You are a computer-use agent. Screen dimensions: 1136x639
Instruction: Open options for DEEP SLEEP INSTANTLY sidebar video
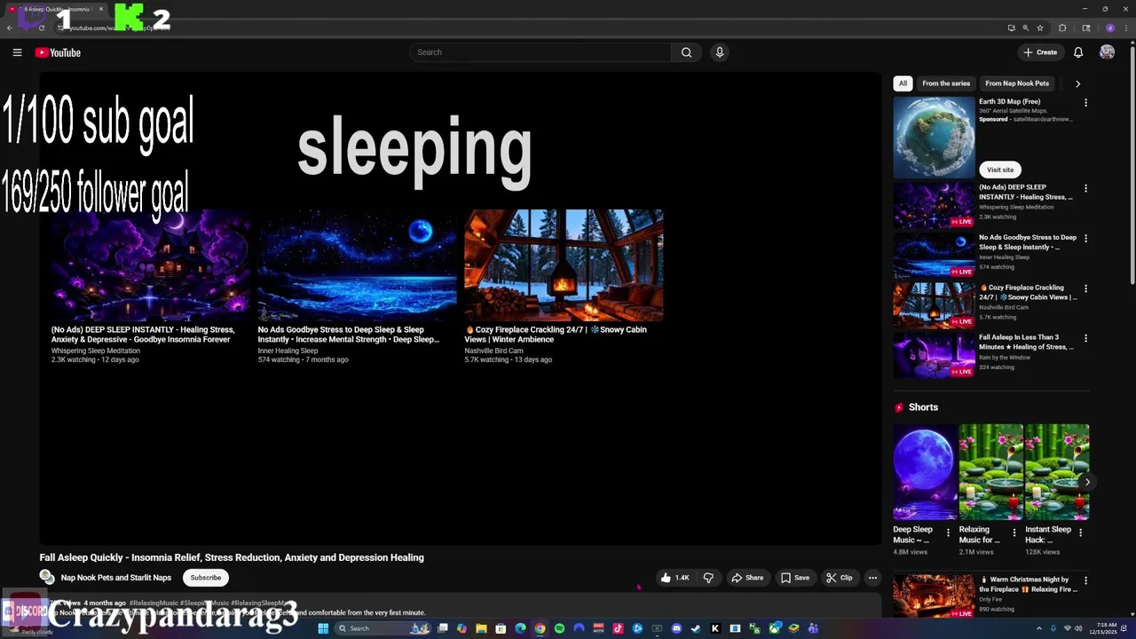[x=1085, y=188]
